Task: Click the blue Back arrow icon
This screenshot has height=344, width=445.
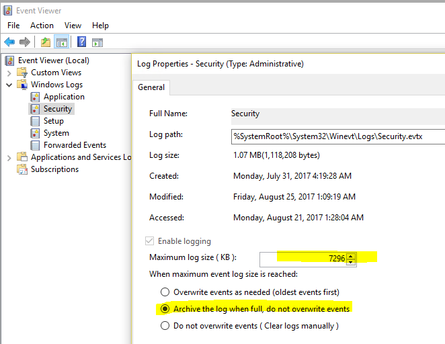Action: (9, 42)
